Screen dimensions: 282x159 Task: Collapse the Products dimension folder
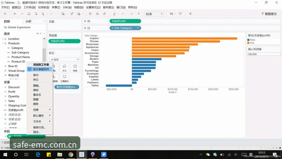[3, 43]
